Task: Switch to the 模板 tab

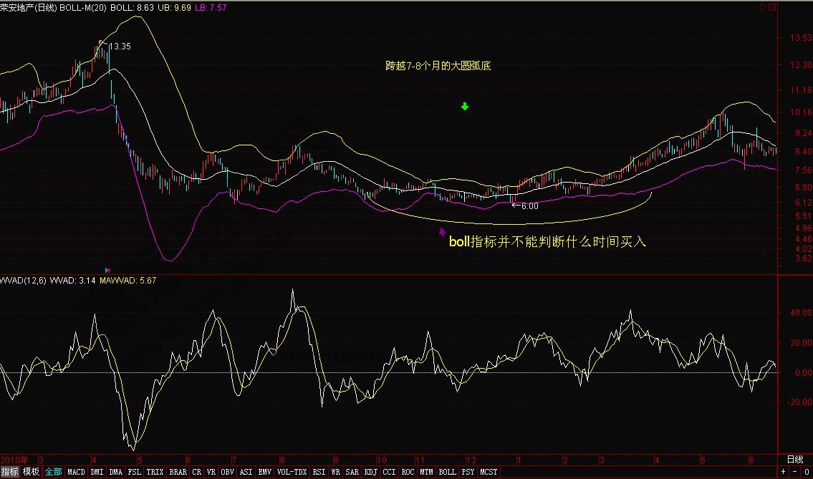Action: (x=31, y=473)
